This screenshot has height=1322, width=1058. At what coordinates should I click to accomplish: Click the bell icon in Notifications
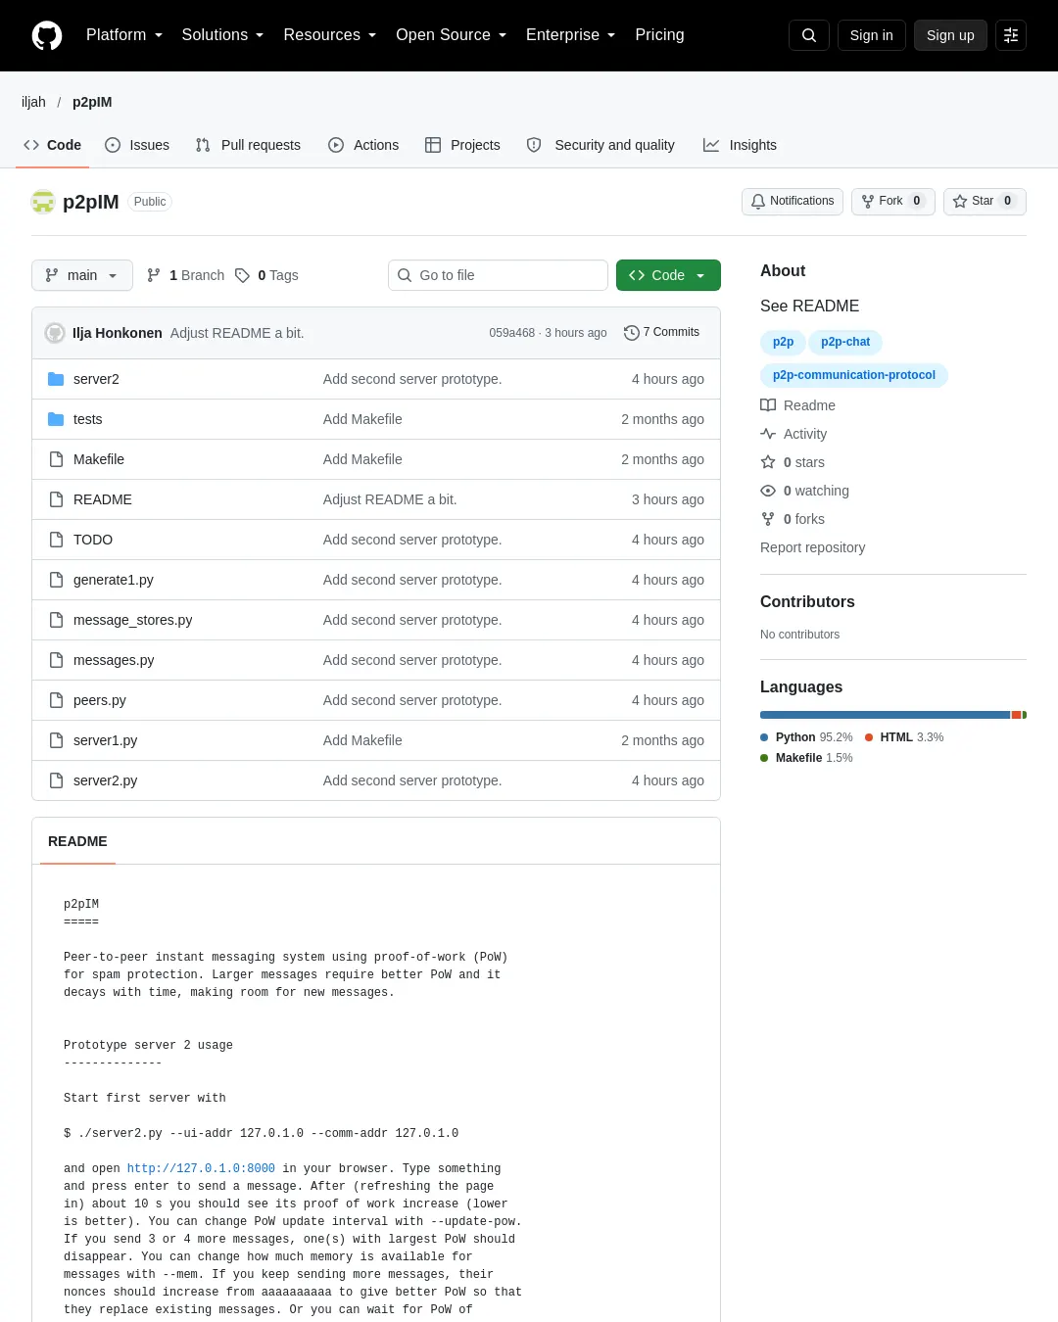(x=758, y=201)
